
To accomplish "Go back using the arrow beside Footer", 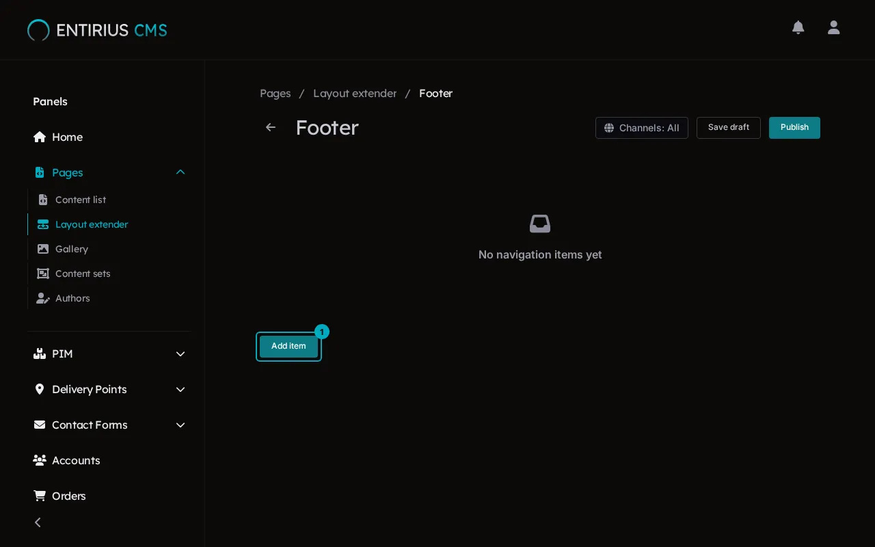I will (271, 127).
